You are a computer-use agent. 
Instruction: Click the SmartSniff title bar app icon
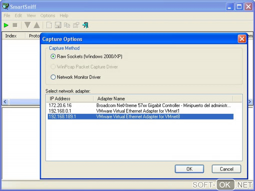click(x=5, y=6)
